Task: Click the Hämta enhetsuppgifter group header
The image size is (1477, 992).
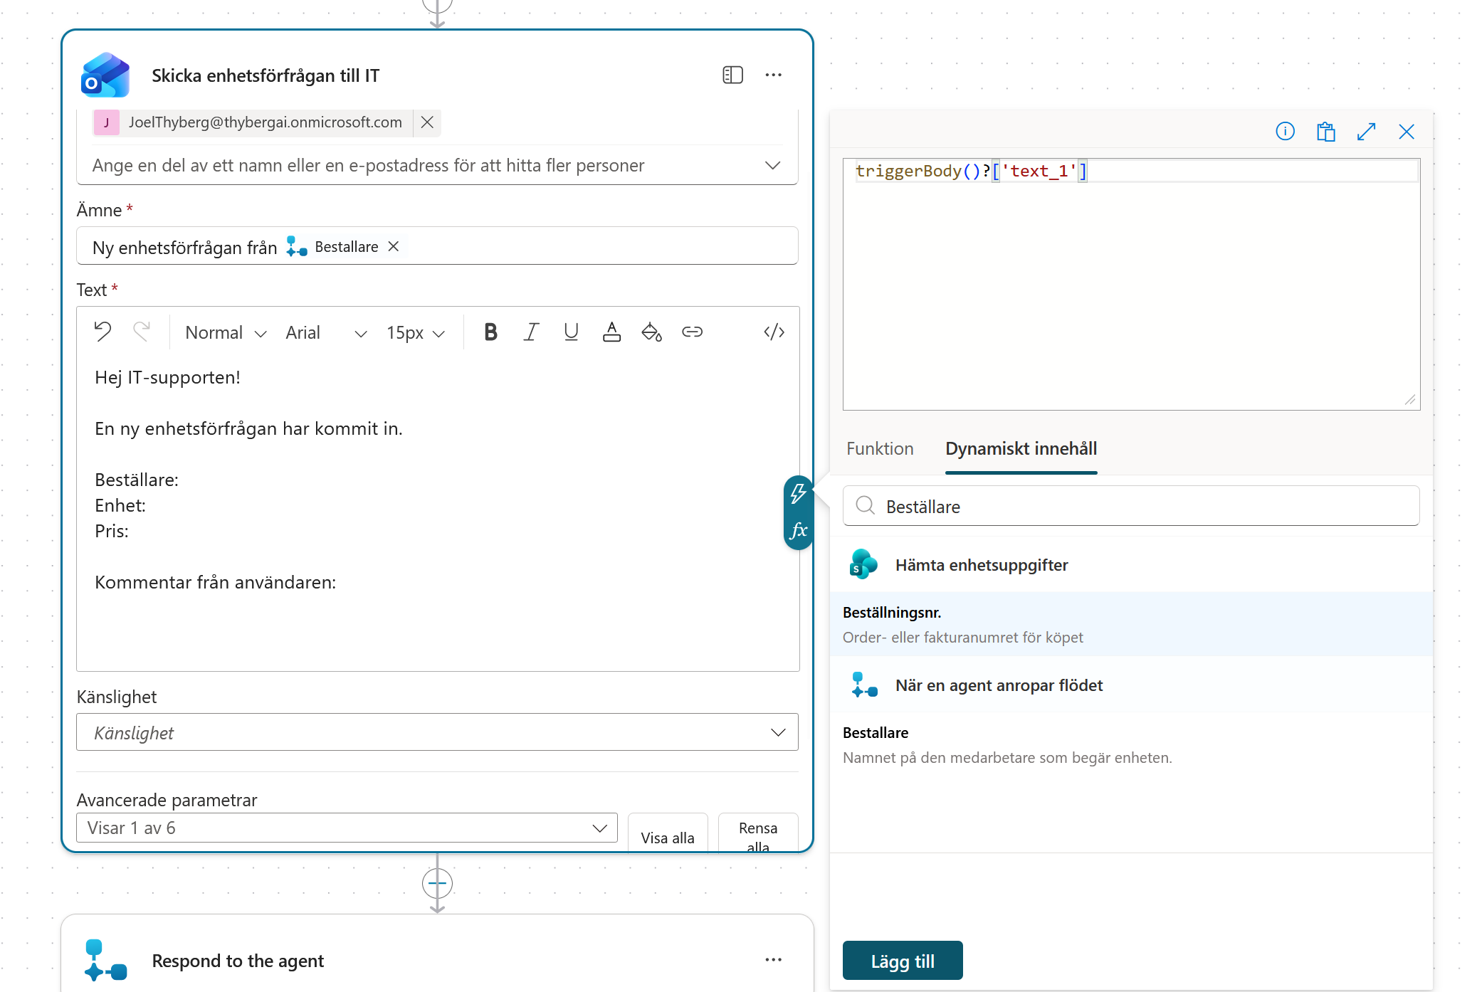Action: point(1131,564)
